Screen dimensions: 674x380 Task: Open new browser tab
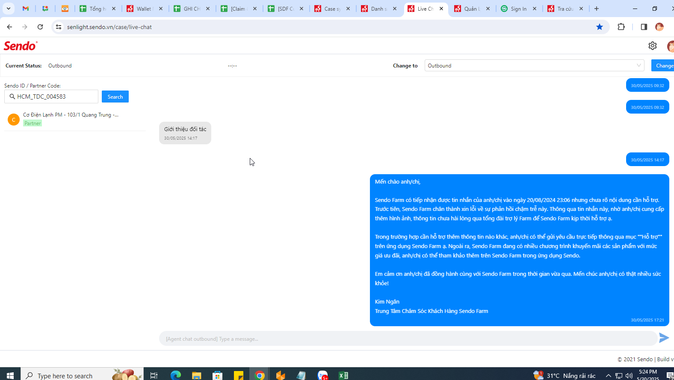(x=597, y=9)
